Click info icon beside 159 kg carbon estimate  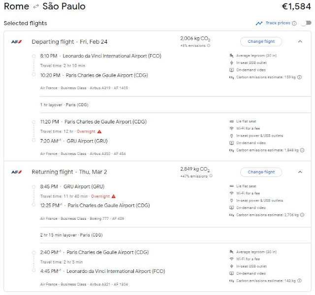(299, 77)
